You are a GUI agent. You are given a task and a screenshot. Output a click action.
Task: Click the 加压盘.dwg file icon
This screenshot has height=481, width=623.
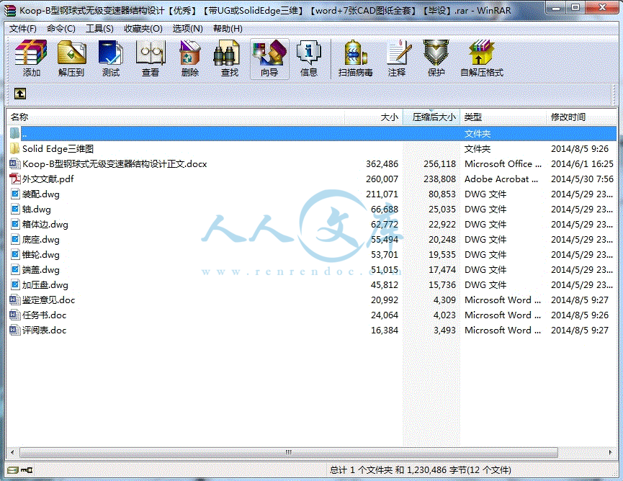coord(14,284)
